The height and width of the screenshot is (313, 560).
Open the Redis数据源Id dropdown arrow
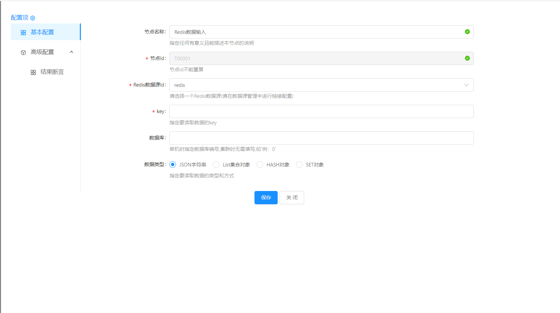click(x=466, y=85)
